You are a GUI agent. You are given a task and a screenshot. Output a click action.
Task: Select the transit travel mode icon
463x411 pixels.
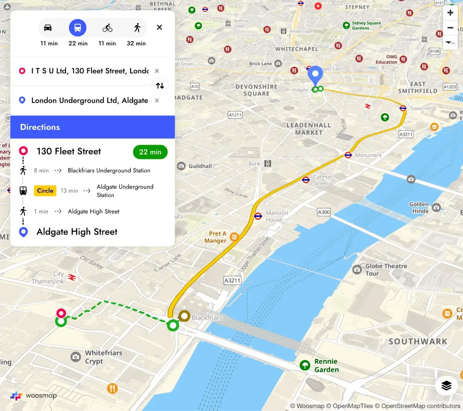[78, 28]
